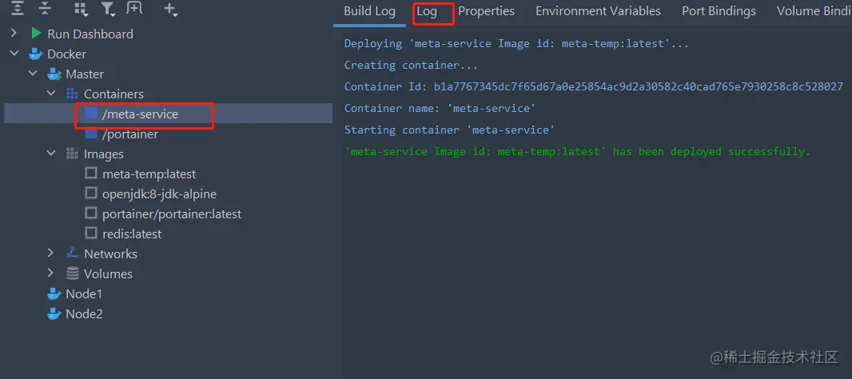Click the Expand All toolbar icon
The image size is (852, 379).
pyautogui.click(x=18, y=8)
